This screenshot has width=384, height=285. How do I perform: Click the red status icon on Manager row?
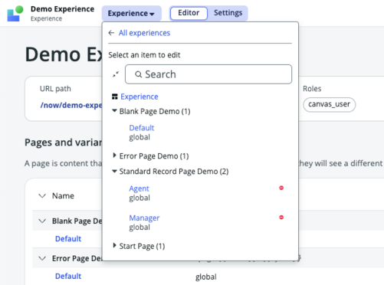coord(281,218)
